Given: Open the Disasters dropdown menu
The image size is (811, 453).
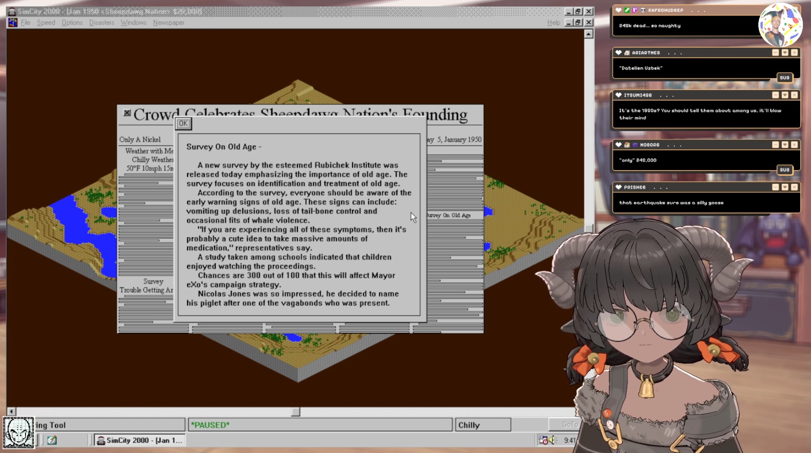Looking at the screenshot, I should click(x=101, y=23).
